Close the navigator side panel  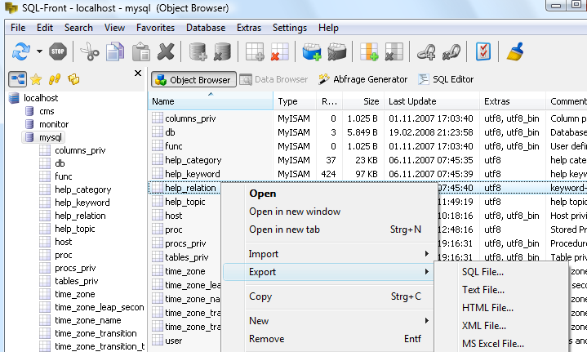[x=138, y=73]
